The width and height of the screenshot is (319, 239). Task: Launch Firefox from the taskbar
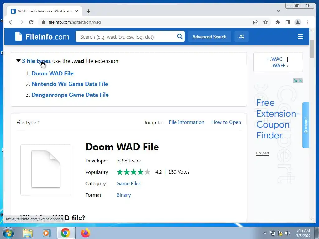point(85,233)
